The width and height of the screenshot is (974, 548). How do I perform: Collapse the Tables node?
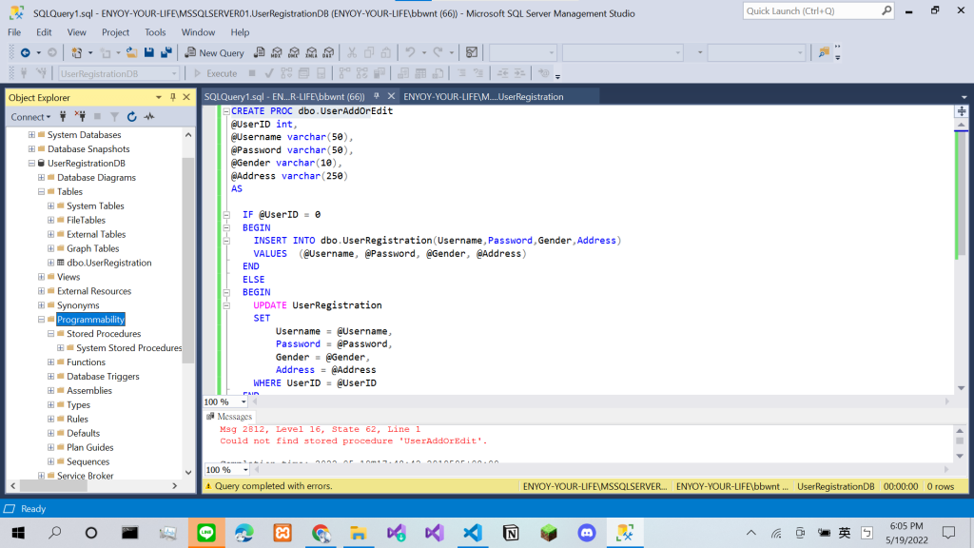click(x=41, y=191)
